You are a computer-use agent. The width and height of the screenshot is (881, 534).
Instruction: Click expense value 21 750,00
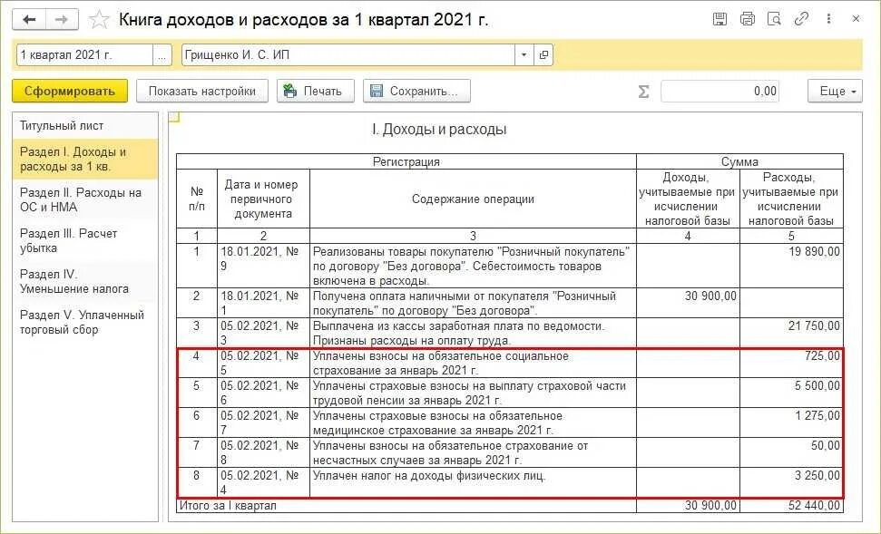[814, 325]
